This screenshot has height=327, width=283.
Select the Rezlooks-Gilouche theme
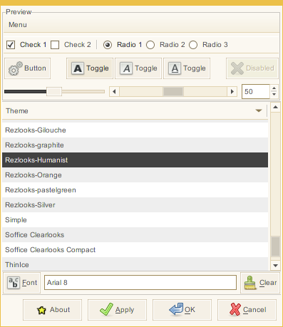[x=135, y=130]
